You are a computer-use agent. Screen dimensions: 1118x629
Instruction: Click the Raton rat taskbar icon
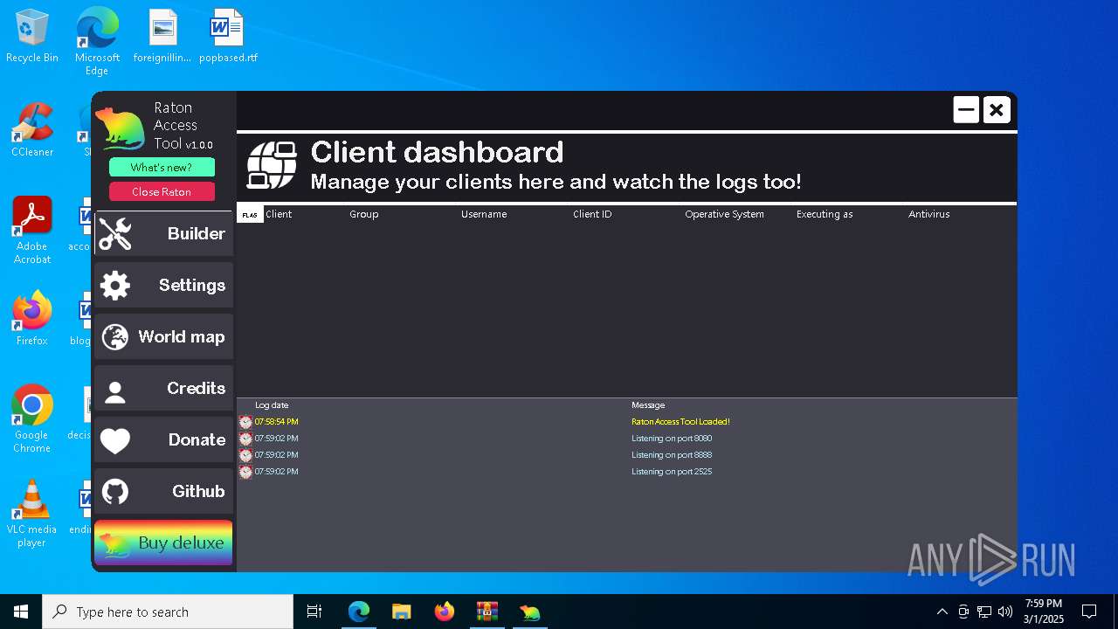pyautogui.click(x=529, y=612)
